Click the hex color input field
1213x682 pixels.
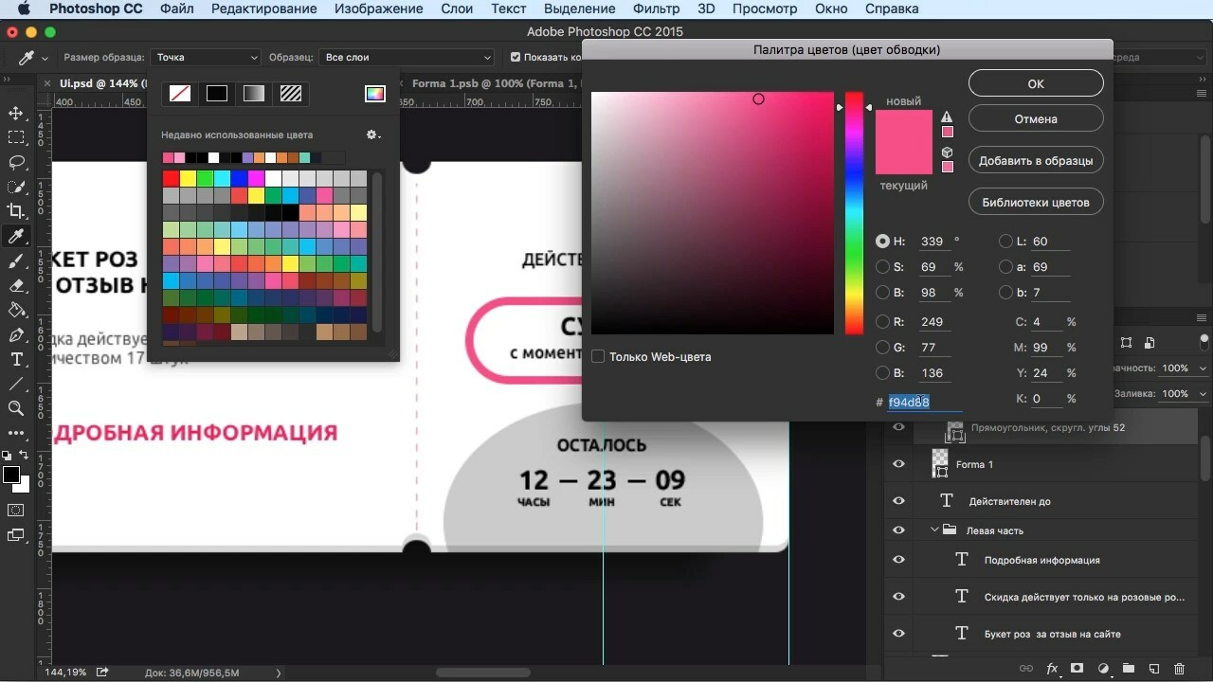pos(924,402)
